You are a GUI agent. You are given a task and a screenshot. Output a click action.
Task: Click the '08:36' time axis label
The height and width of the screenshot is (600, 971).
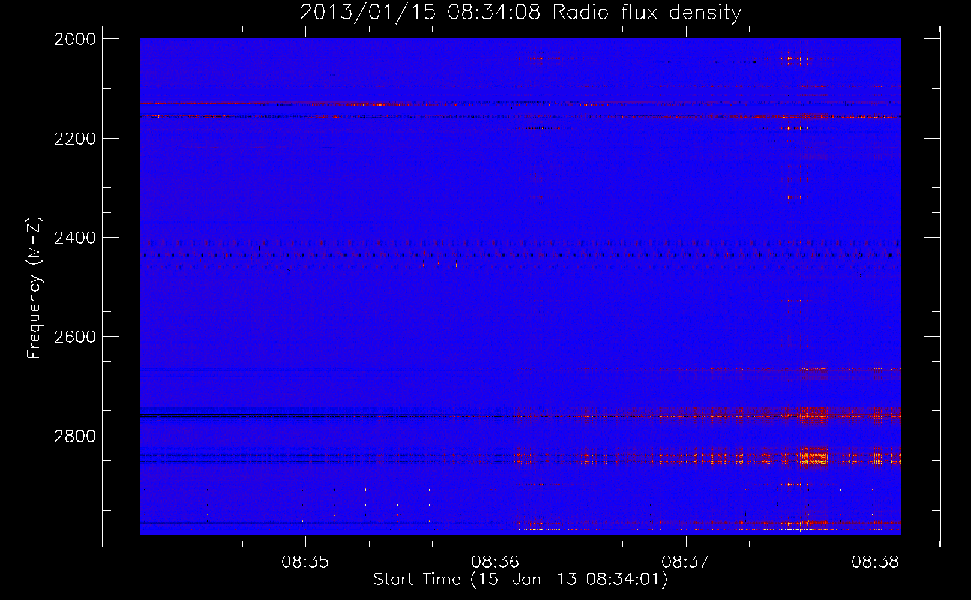(x=495, y=562)
